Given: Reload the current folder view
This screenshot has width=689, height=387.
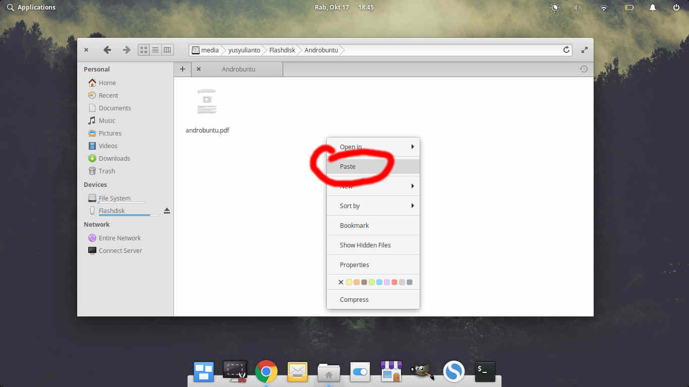Looking at the screenshot, I should (566, 50).
